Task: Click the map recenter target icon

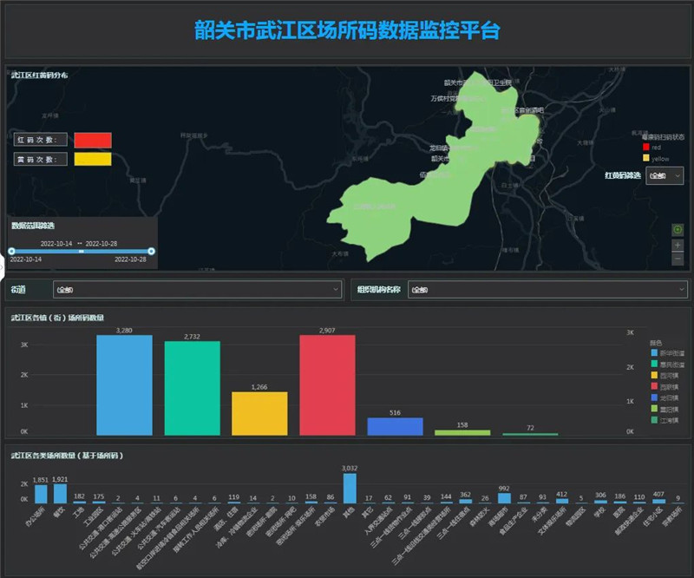Action: (x=678, y=230)
